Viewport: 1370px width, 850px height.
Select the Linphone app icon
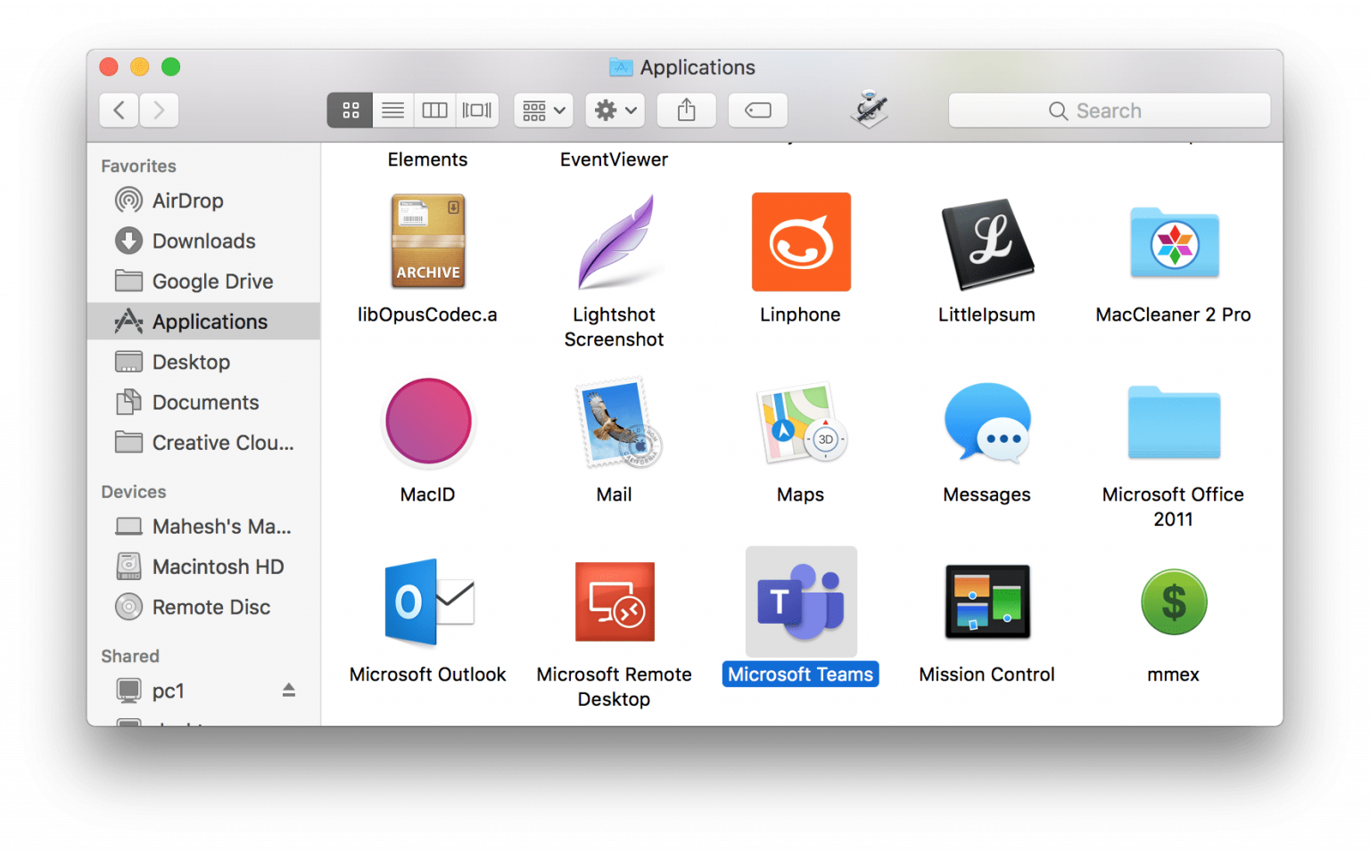coord(801,241)
